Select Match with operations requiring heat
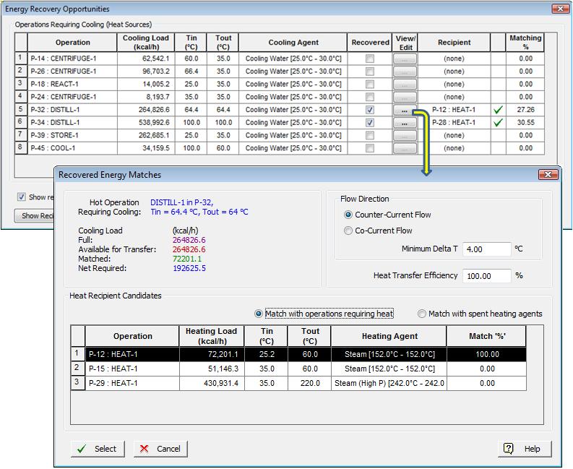573x469 pixels. [259, 314]
